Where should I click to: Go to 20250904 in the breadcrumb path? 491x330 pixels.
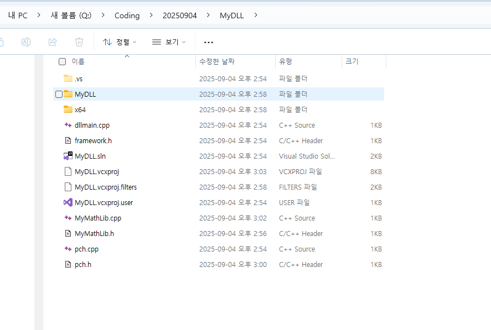tap(179, 15)
